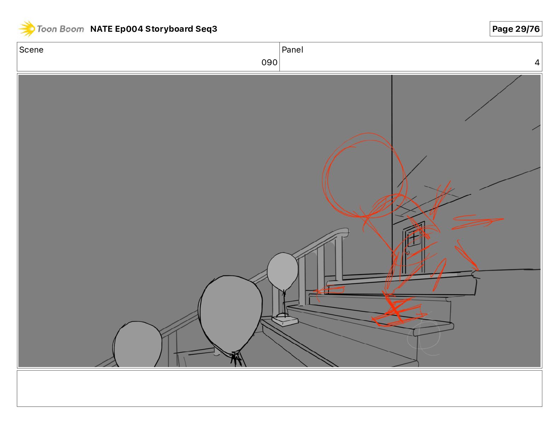
Task: Click the empty notes box below the panel
Action: (x=279, y=388)
